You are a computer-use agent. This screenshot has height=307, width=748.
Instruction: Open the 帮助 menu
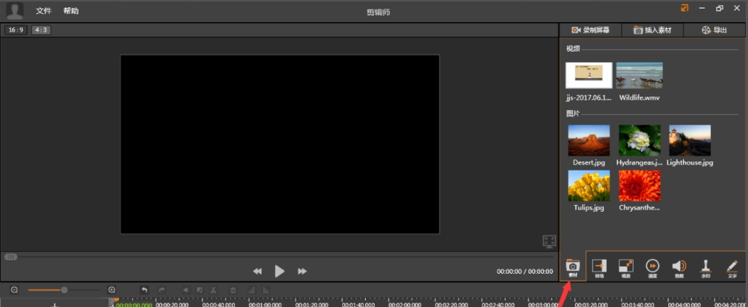pyautogui.click(x=71, y=10)
